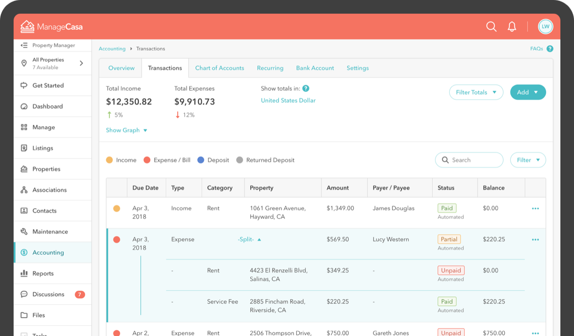Viewport: 574px width, 336px height.
Task: Switch to the Overview tab
Action: click(x=121, y=68)
